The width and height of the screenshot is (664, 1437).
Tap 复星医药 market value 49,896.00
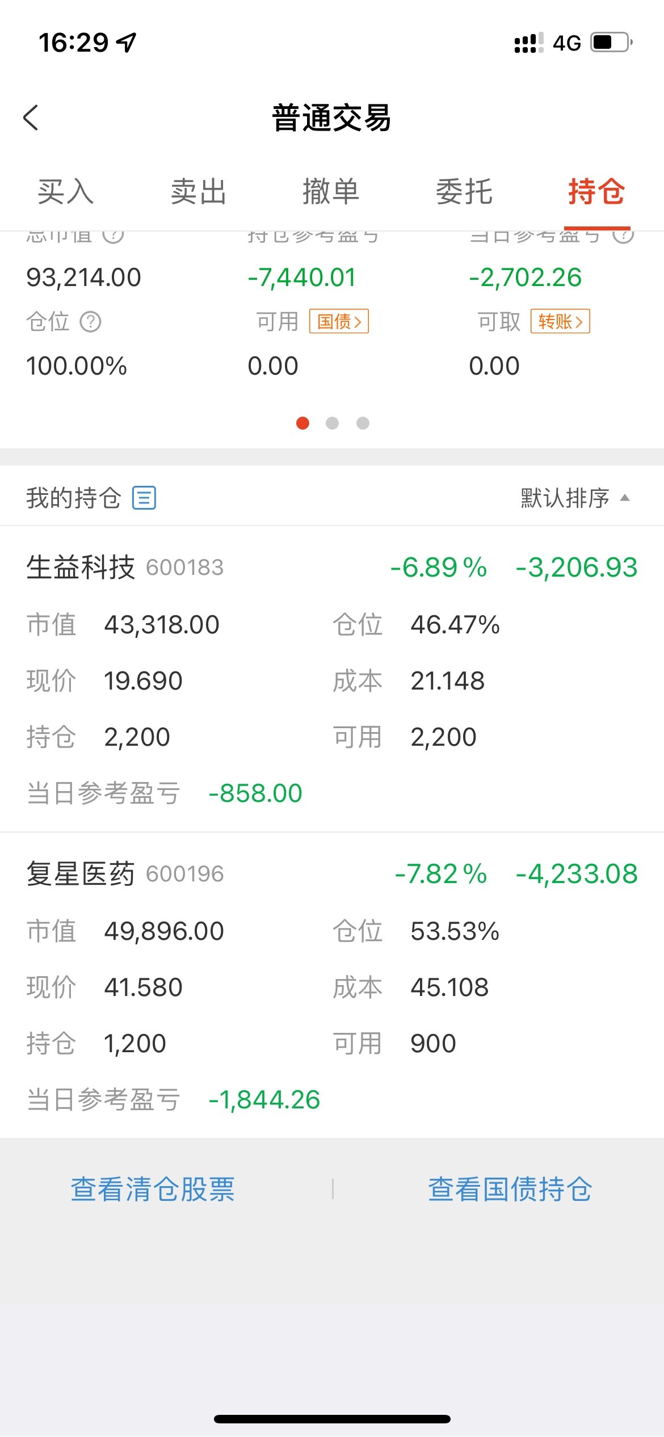click(164, 931)
